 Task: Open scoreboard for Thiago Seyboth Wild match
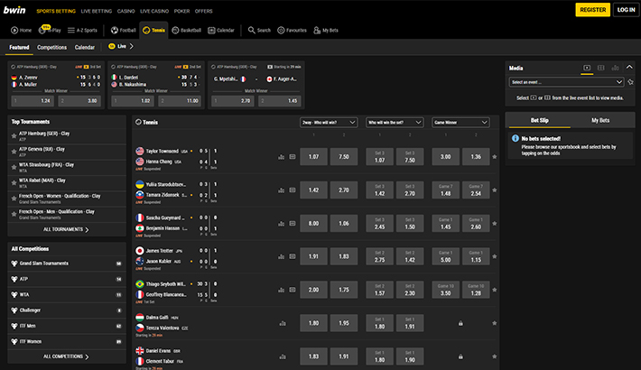click(293, 290)
